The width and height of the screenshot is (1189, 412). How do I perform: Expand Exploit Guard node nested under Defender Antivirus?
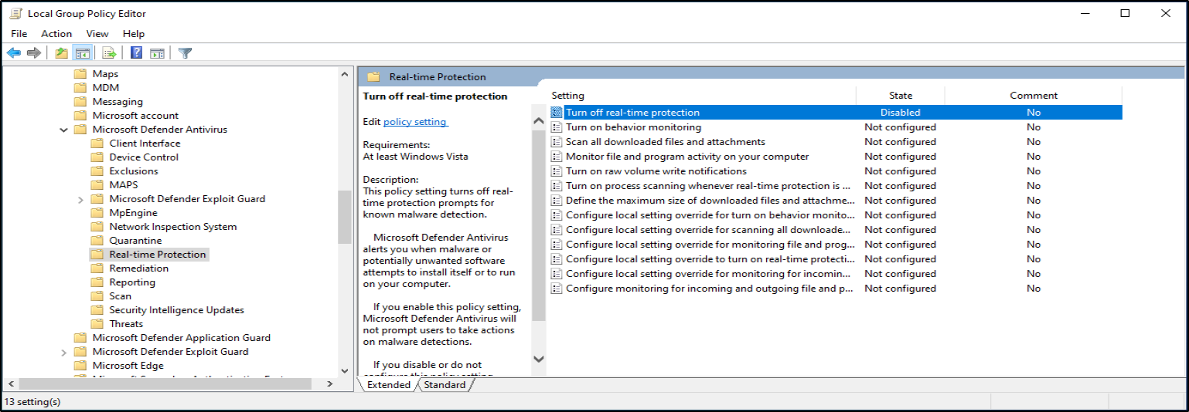81,199
